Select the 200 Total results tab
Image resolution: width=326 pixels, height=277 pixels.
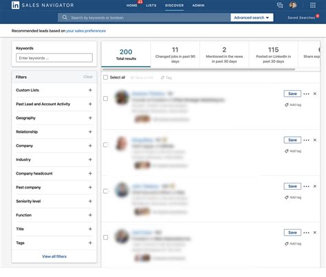[x=126, y=54]
